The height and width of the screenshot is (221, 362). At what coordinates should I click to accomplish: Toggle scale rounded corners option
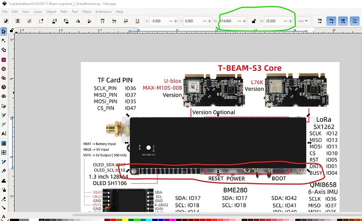point(331,21)
